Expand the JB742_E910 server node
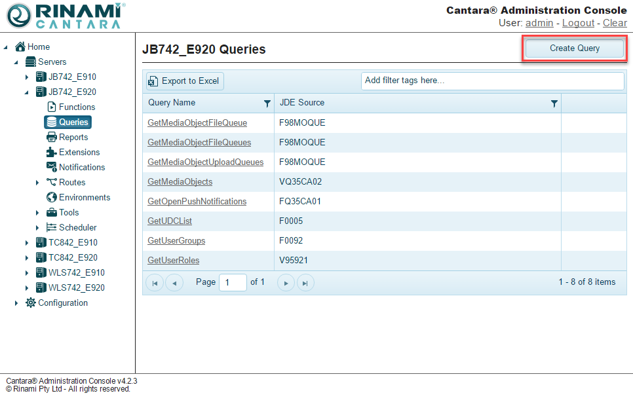The height and width of the screenshot is (406, 633). pyautogui.click(x=27, y=77)
